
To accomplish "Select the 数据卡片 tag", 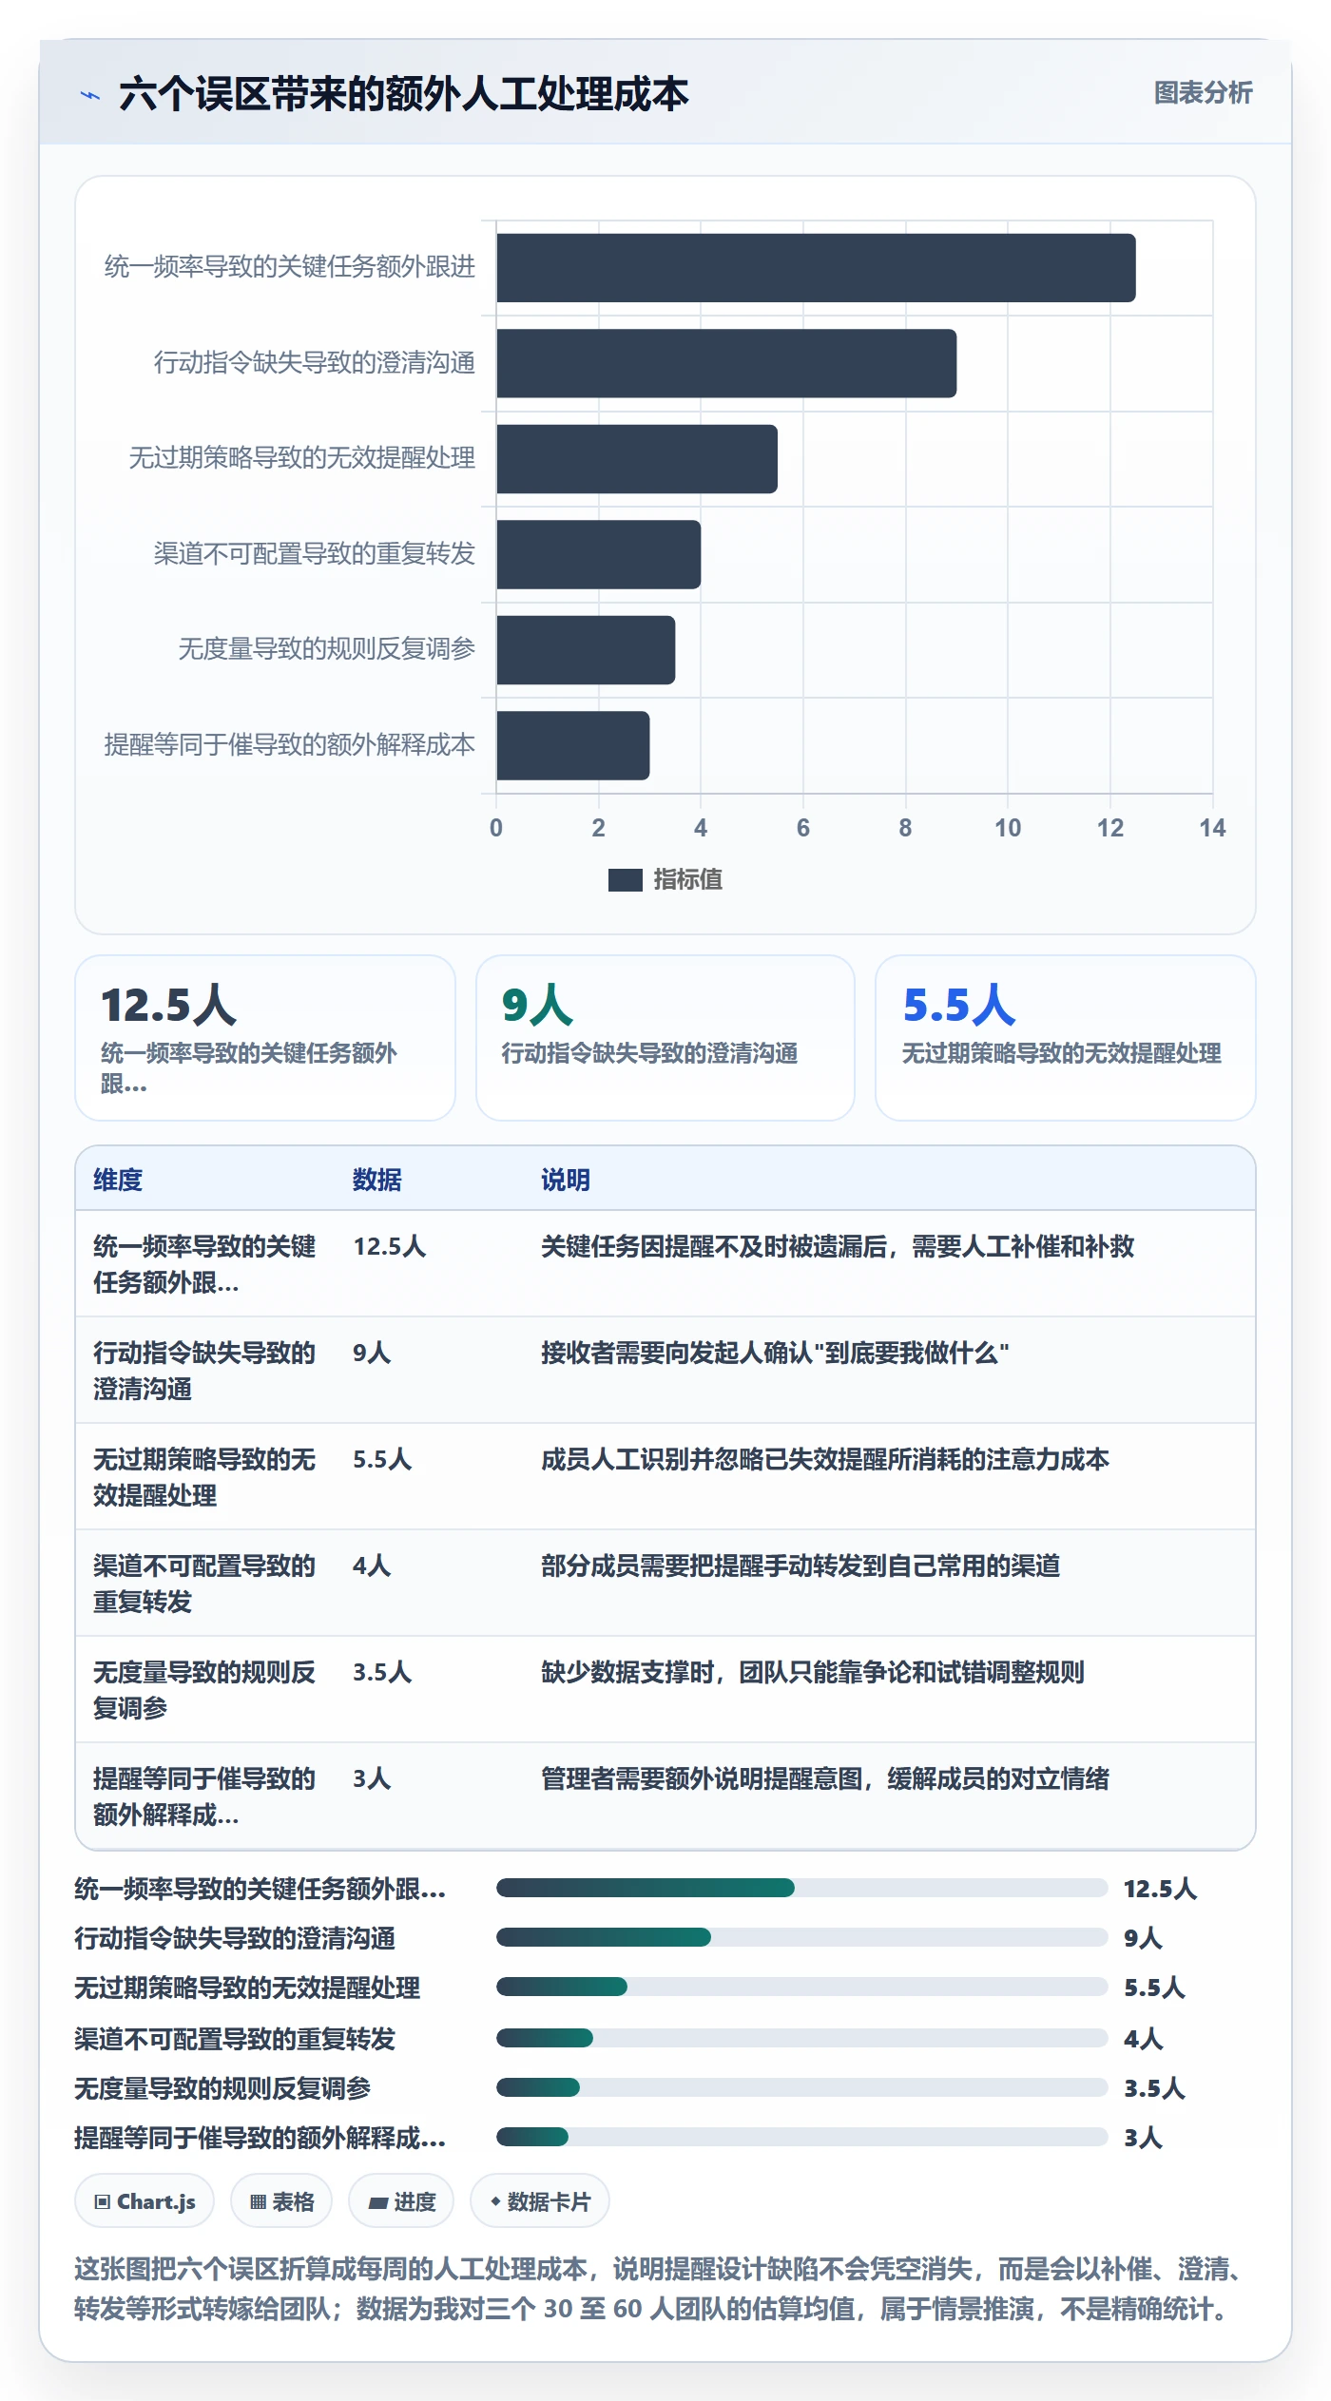I will click(540, 2201).
